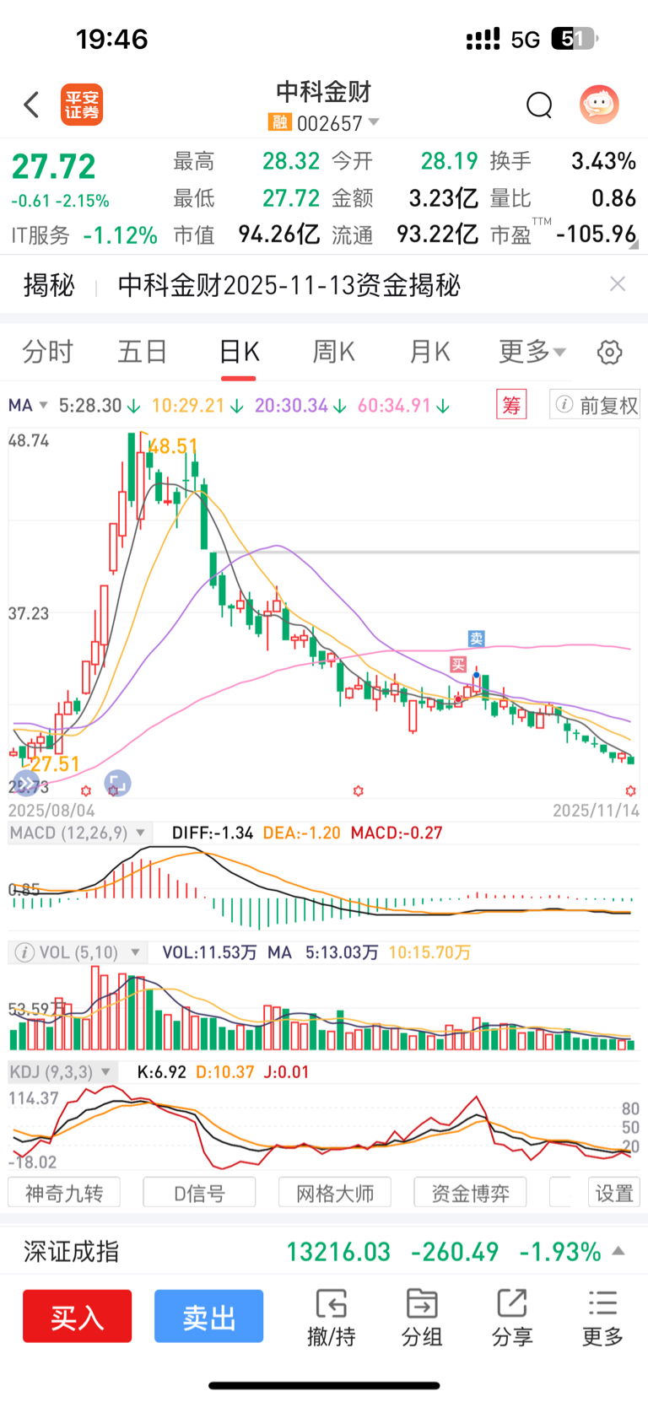Expand the 深证成指 index bar arrow
The image size is (648, 1402).
618,1251
